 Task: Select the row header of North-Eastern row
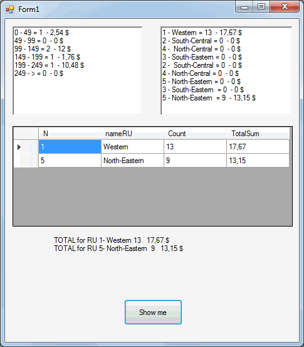(x=26, y=161)
